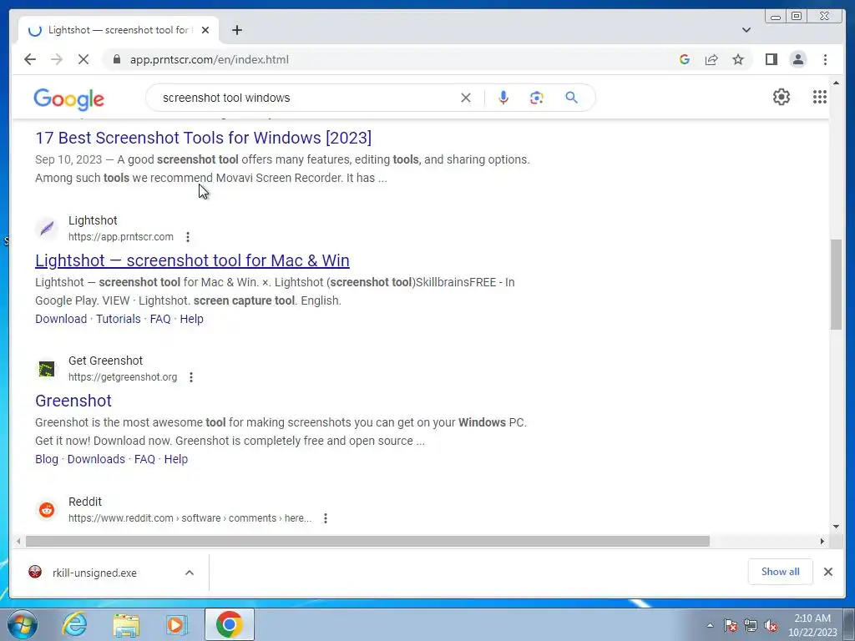Bookmark this page with the star icon
855x641 pixels.
point(738,59)
